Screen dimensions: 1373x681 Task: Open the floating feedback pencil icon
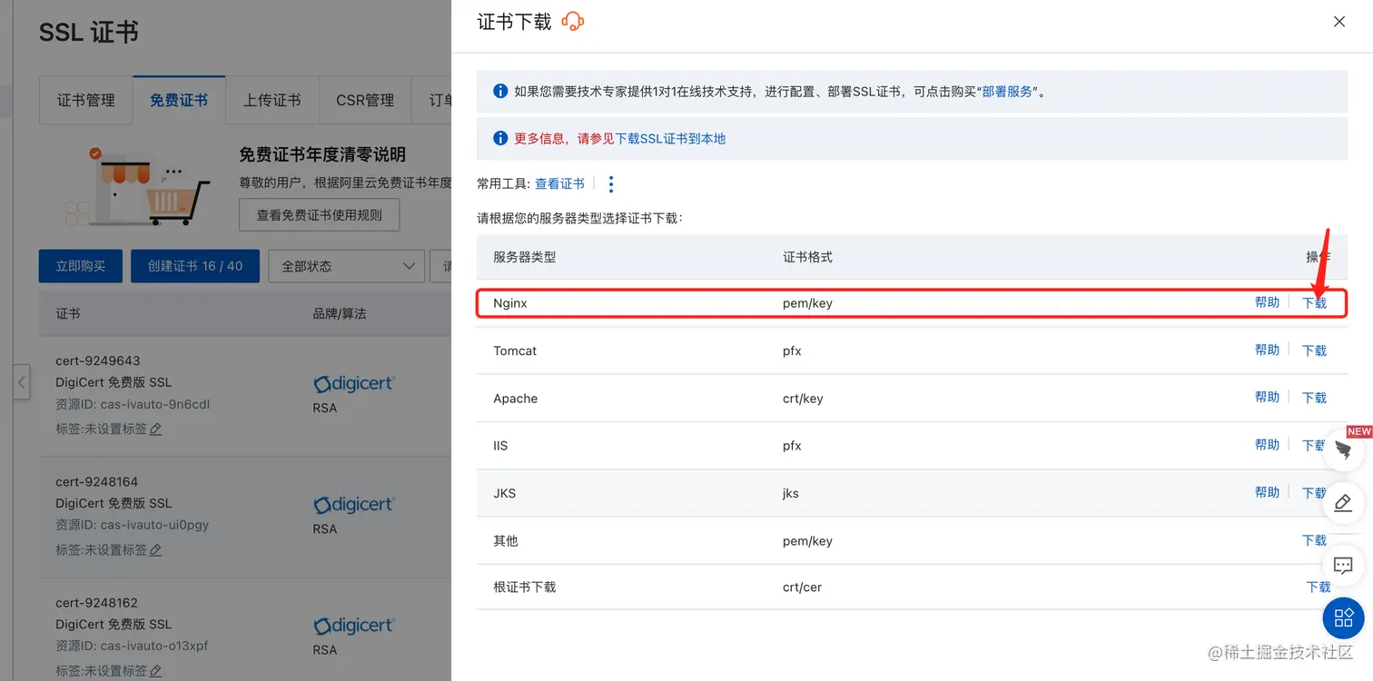coord(1344,502)
